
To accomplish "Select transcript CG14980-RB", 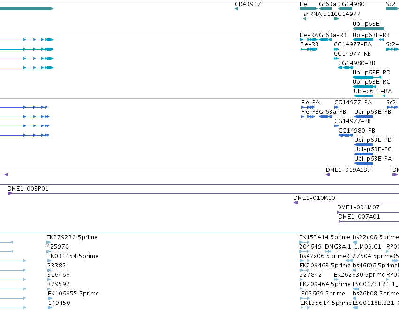I will point(346,68).
